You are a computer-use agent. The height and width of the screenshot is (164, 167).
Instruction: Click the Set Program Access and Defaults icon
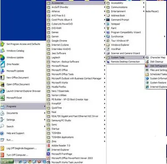2,44
